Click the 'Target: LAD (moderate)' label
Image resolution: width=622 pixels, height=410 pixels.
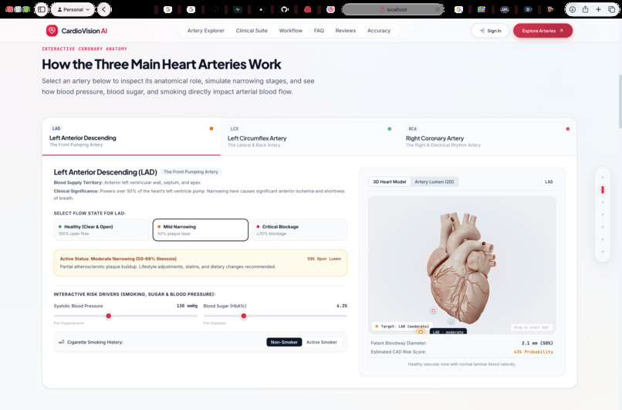click(402, 327)
